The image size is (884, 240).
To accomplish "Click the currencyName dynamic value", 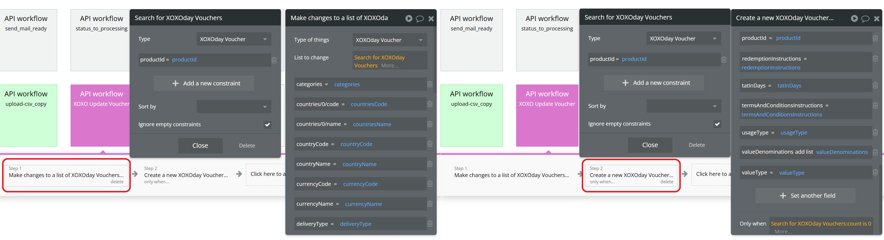I will point(363,204).
